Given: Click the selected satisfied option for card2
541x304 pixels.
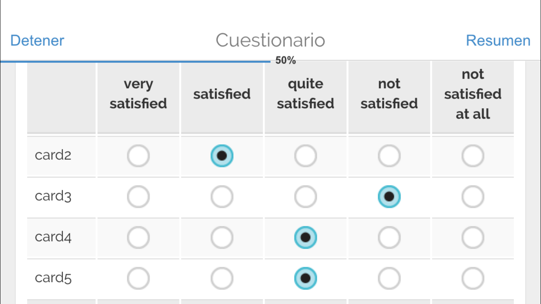Looking at the screenshot, I should [x=222, y=156].
